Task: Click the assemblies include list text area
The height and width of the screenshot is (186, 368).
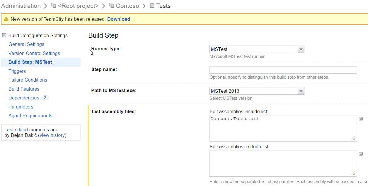Action: [x=283, y=128]
